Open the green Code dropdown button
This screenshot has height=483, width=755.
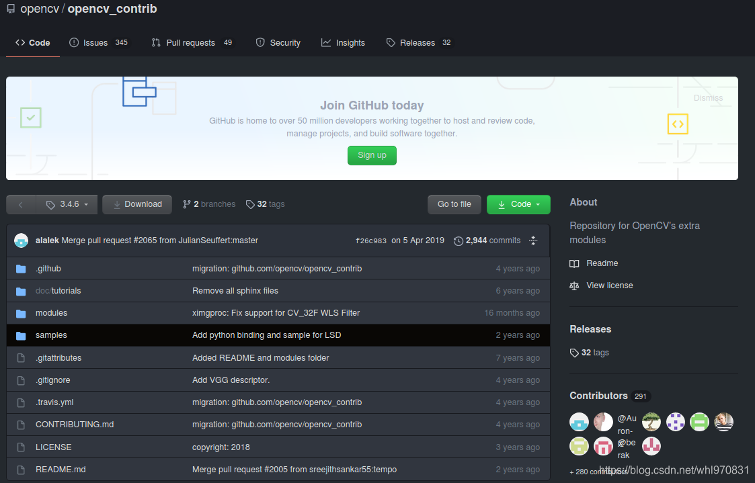[x=518, y=204]
